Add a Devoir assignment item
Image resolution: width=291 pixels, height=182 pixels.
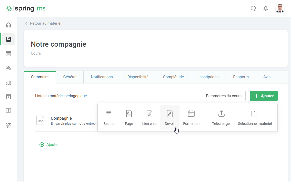[170, 117]
